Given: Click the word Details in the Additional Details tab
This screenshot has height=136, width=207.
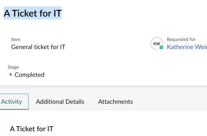Looking at the screenshot, I should pos(75,102).
